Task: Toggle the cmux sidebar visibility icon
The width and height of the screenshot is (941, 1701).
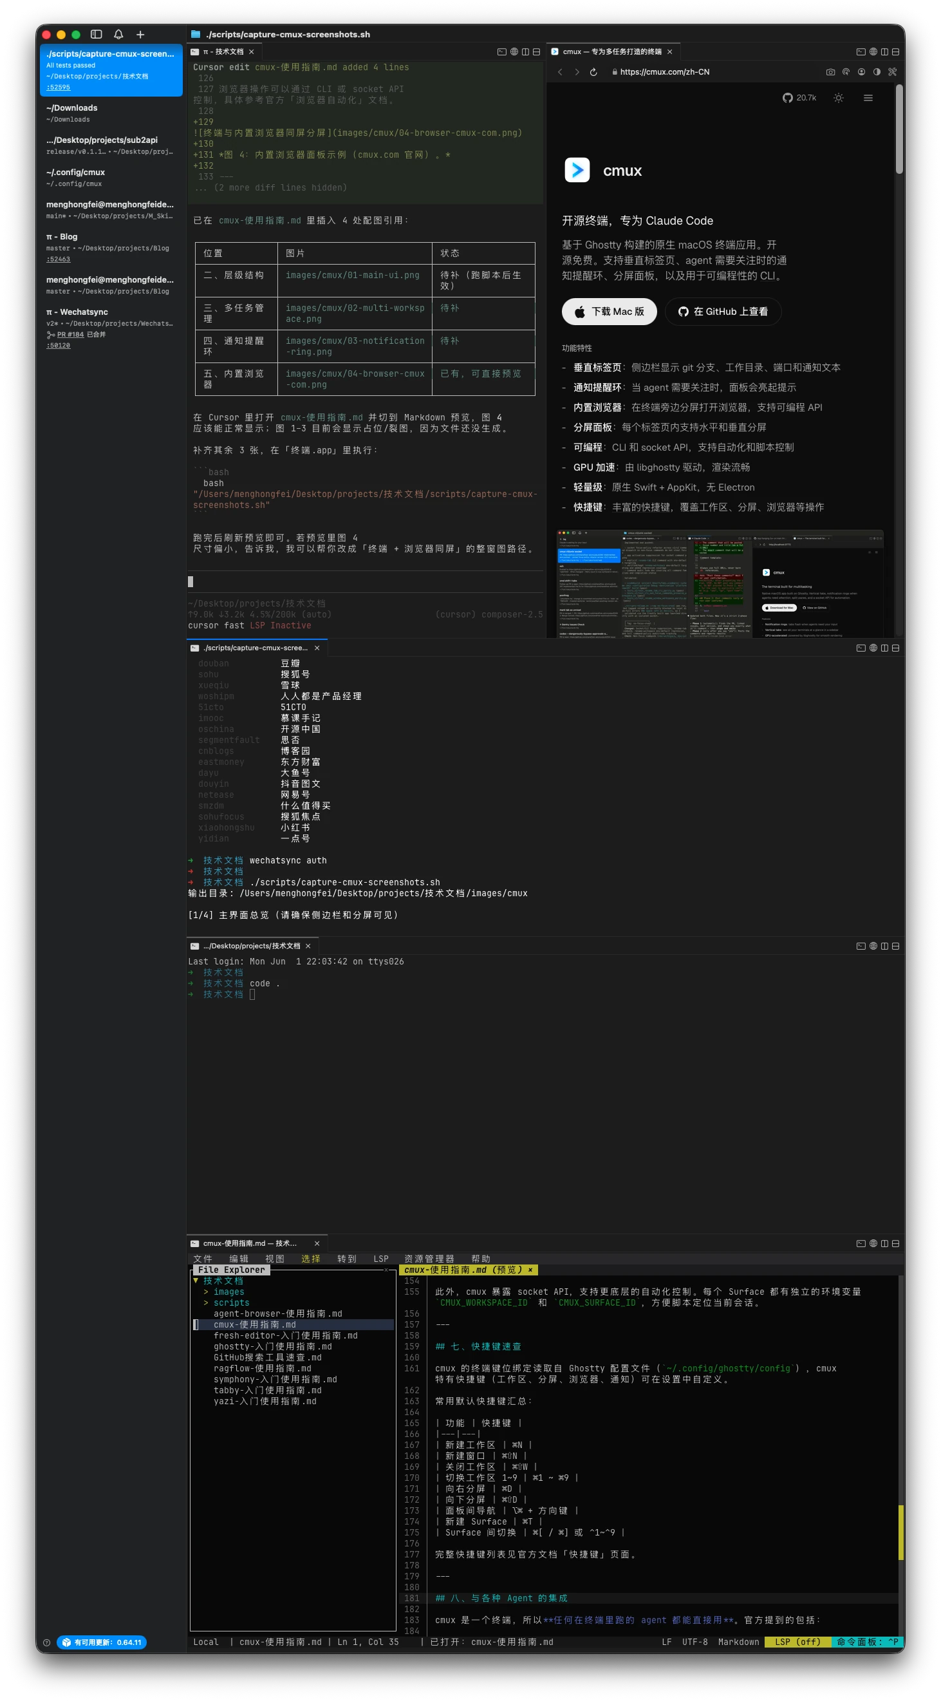Action: (96, 34)
